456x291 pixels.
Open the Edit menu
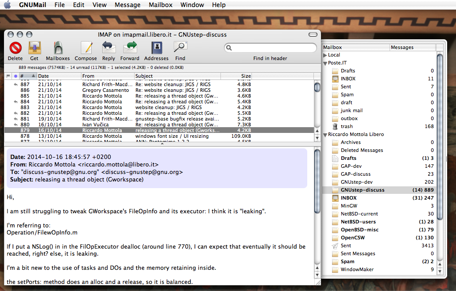pyautogui.click(x=78, y=5)
